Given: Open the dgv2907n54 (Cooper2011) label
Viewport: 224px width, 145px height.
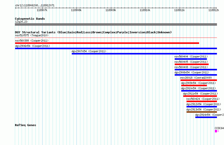Looking at the screenshot, I should click(89, 51).
